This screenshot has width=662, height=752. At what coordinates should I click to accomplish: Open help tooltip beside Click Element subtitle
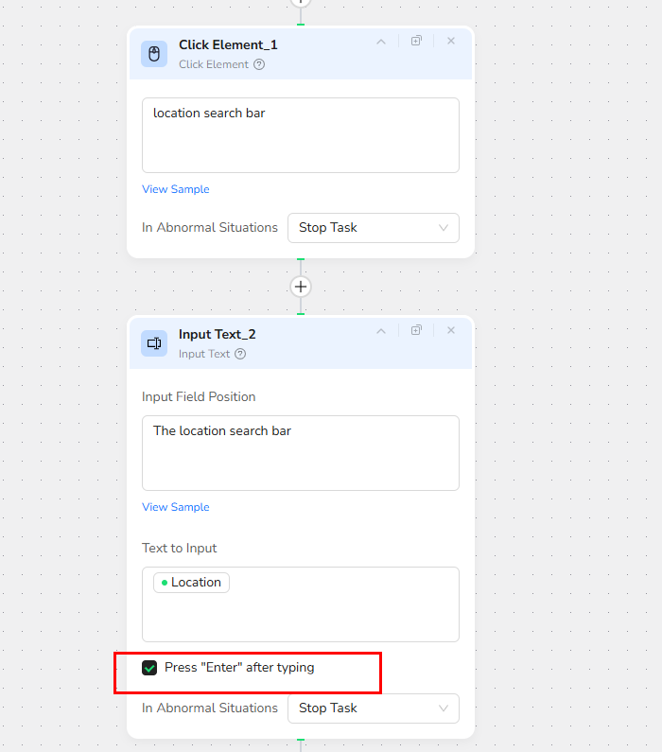[x=259, y=64]
